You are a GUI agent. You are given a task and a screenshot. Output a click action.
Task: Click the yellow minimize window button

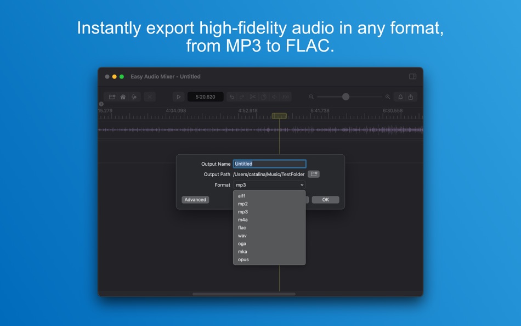(x=114, y=76)
